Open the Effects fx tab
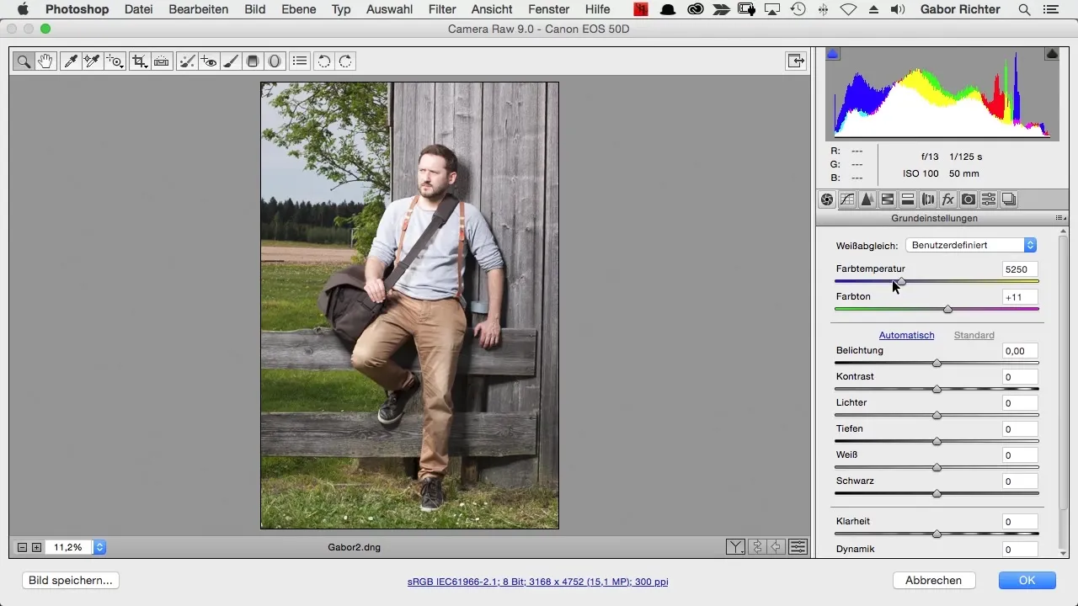 (948, 199)
